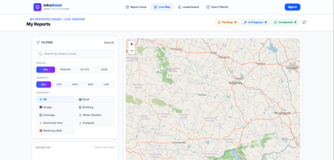This screenshot has width=334, height=160.
Task: Choose the Drainage category
Action: tap(56, 115)
